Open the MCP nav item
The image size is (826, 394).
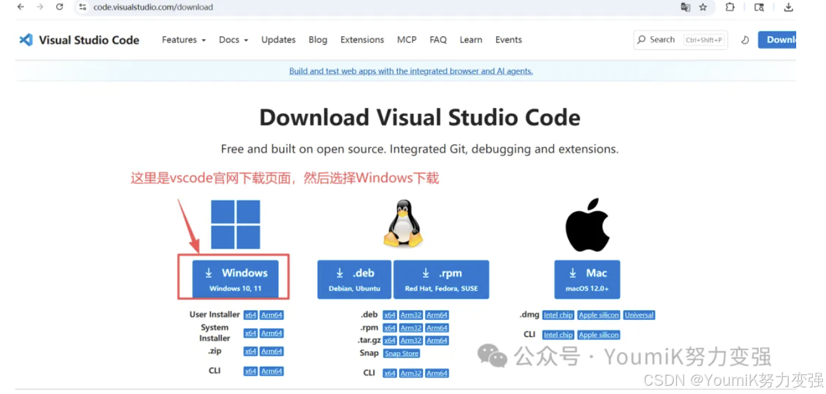click(x=407, y=40)
